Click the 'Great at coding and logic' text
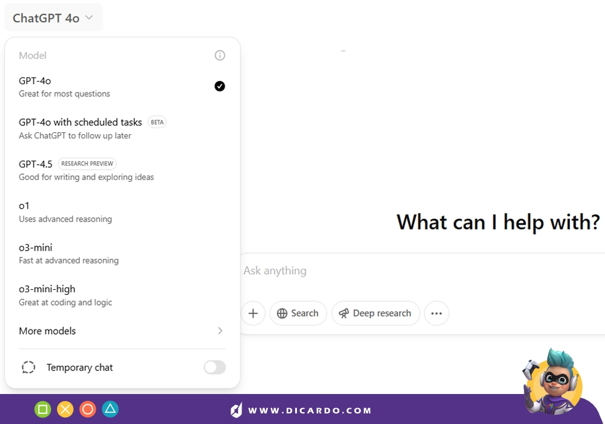This screenshot has height=424, width=605. (x=66, y=302)
